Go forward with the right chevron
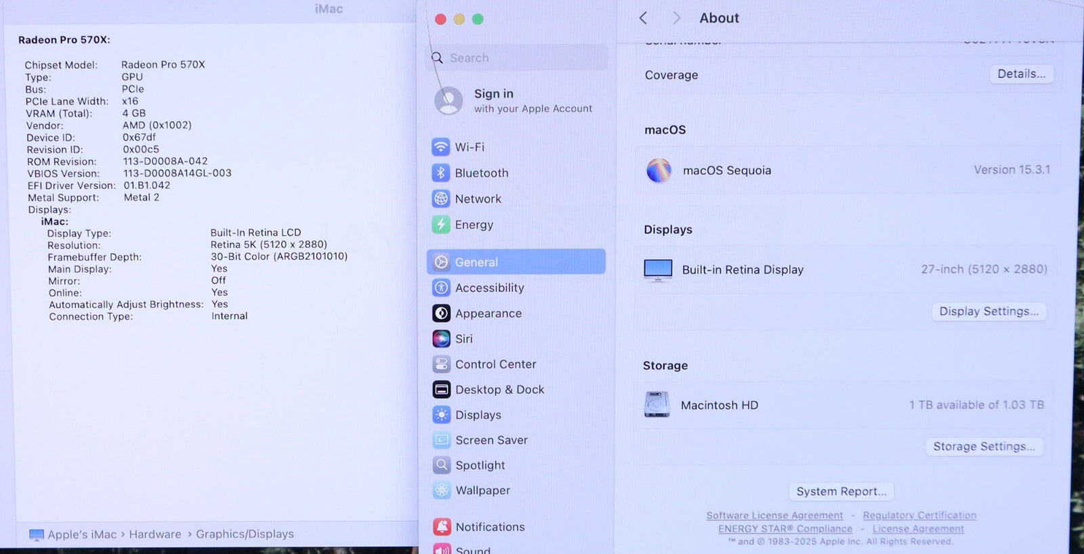This screenshot has width=1084, height=554. (676, 18)
